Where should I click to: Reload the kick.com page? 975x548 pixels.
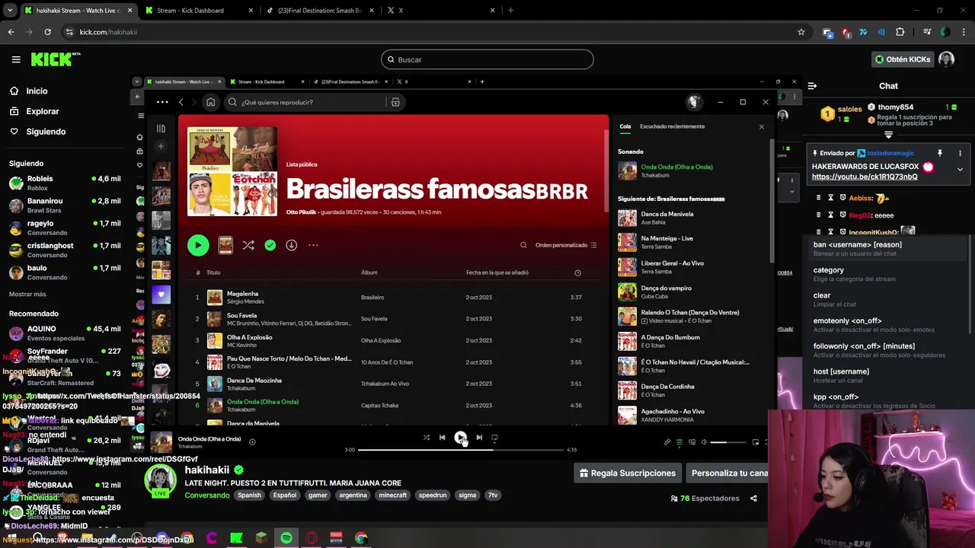47,32
